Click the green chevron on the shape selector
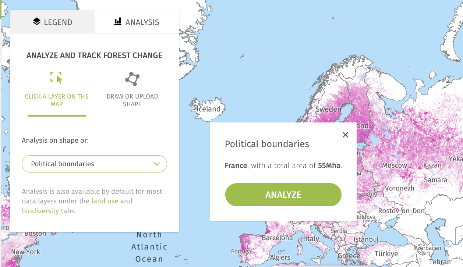 (x=156, y=164)
